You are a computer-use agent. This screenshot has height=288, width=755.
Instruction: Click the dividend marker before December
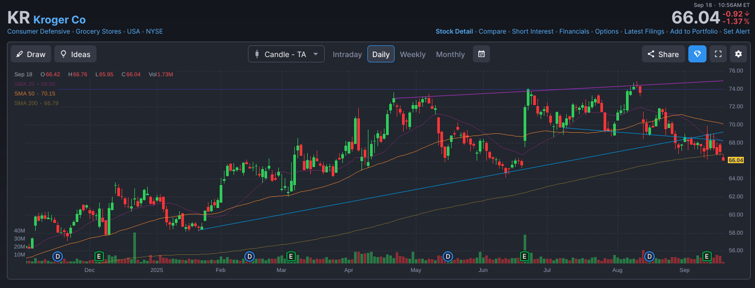tap(58, 257)
